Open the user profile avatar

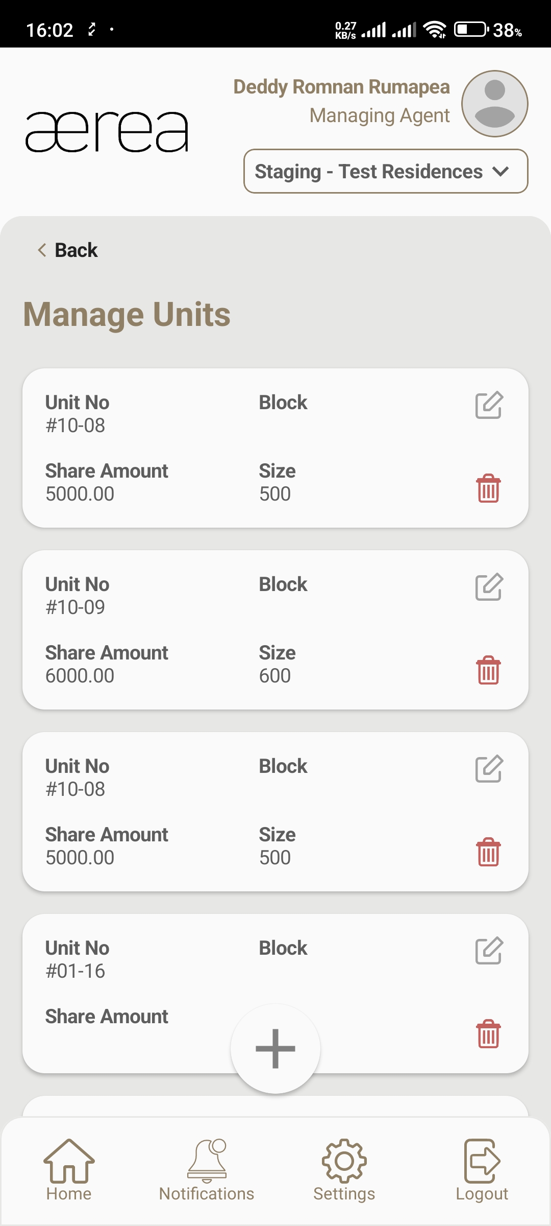[x=494, y=104]
